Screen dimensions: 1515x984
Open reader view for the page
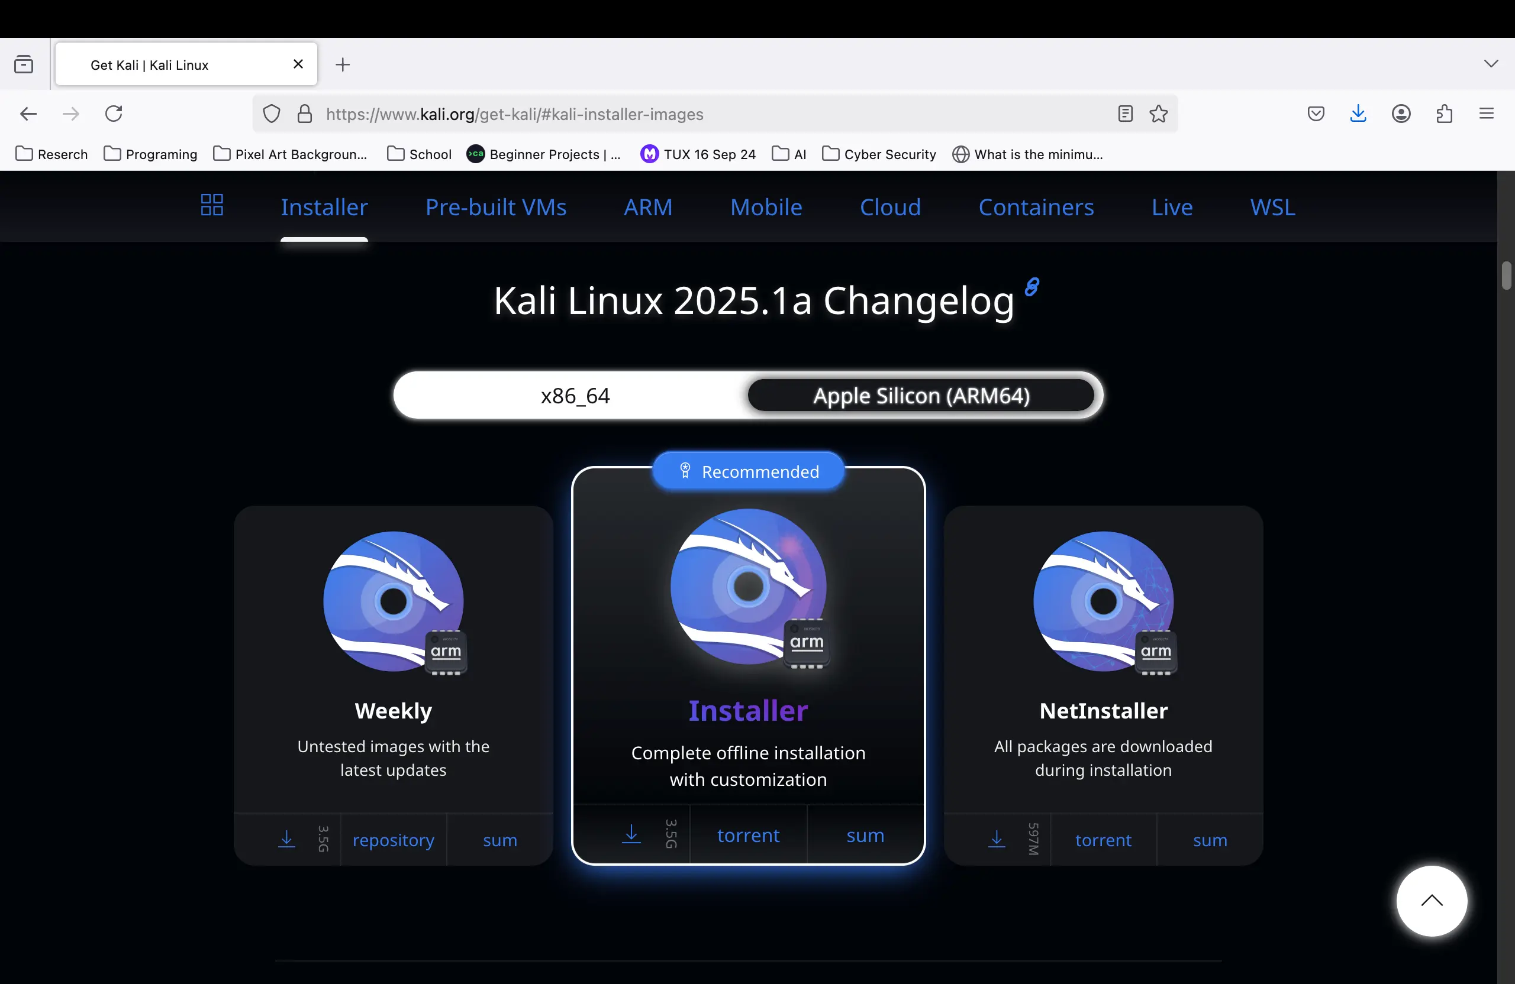[x=1125, y=113]
